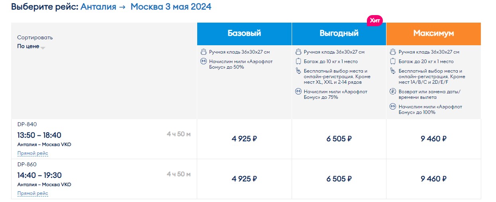Screen dimensions: 496x202
Task: Select the Базовый tariff header
Action: coord(244,33)
